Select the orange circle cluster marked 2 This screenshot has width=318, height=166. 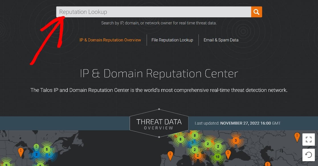(x=198, y=155)
